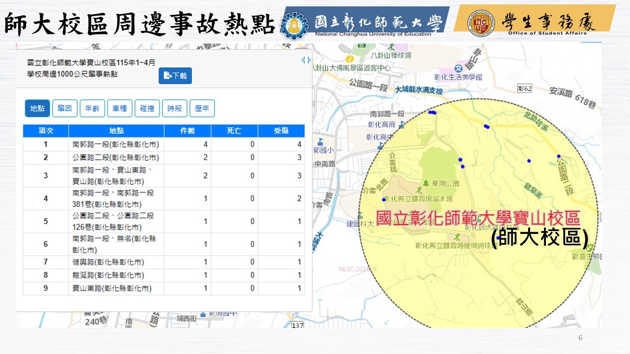The height and width of the screenshot is (354, 630).
Task: Select row 公園路二段(彰化縣彰化市)
Action: pos(164,158)
